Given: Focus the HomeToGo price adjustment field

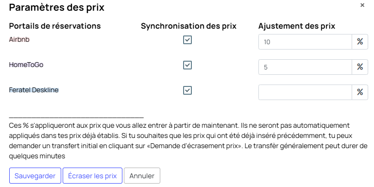Looking at the screenshot, I should pos(305,67).
